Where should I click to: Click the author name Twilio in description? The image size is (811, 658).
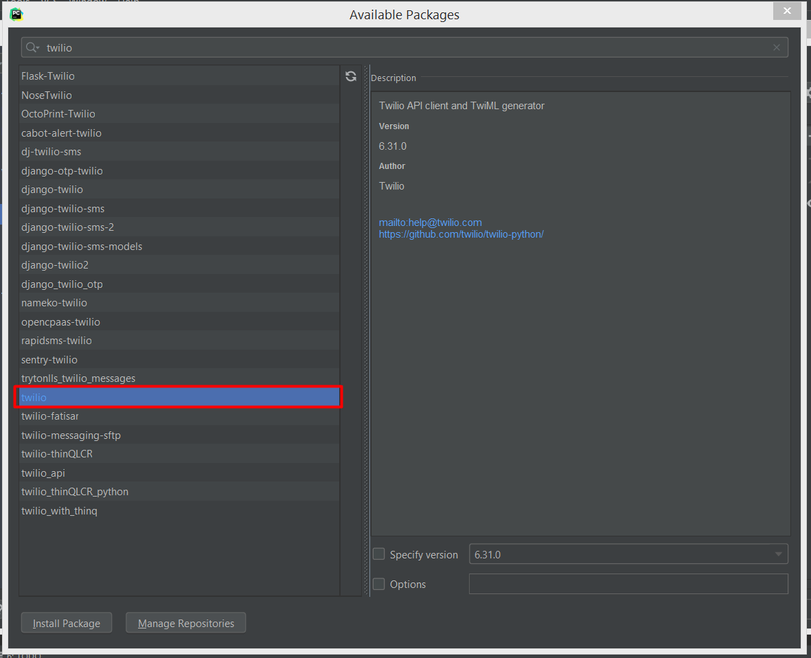point(391,185)
